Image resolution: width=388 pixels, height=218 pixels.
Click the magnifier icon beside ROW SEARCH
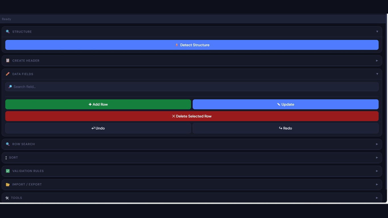tap(7, 144)
